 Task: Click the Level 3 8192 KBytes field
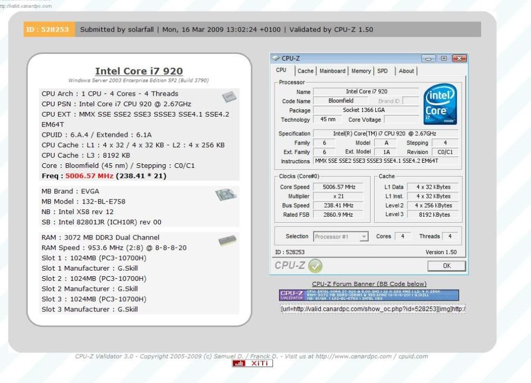coord(433,215)
